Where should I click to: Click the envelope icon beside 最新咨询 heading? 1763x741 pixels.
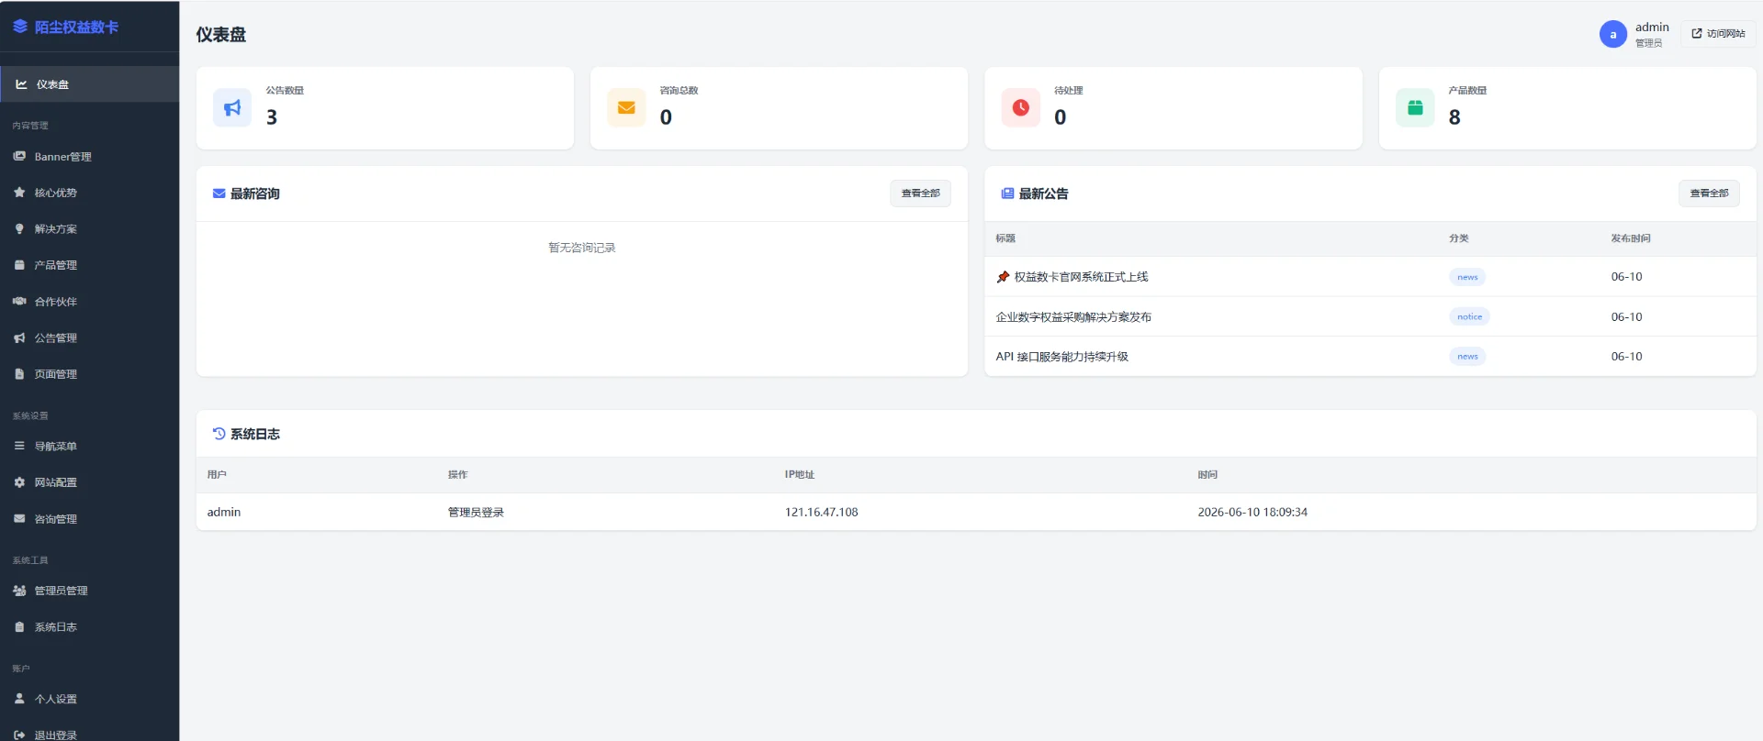click(x=219, y=194)
